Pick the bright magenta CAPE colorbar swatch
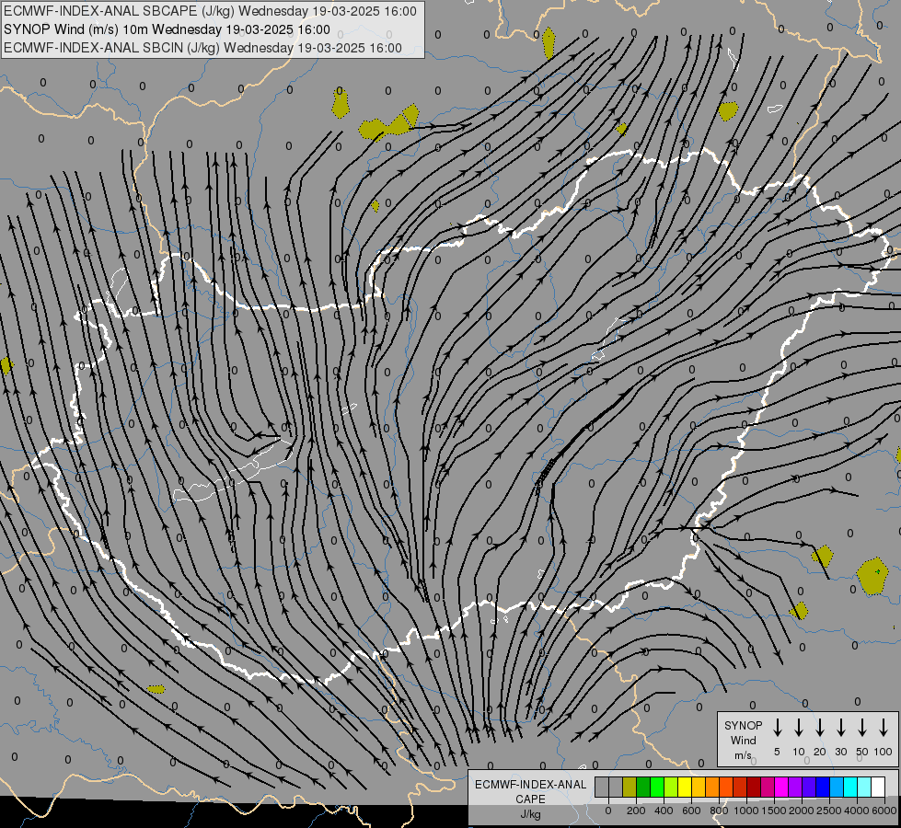901x828 pixels. pyautogui.click(x=781, y=787)
